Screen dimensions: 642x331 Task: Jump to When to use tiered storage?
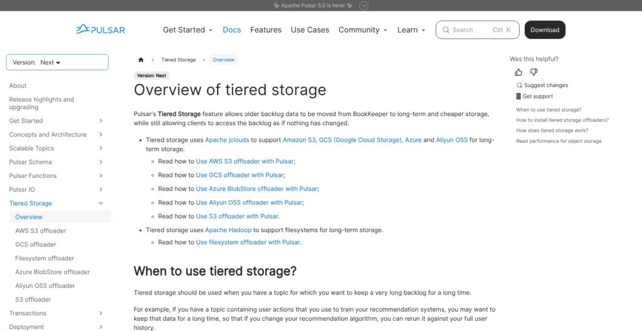549,110
